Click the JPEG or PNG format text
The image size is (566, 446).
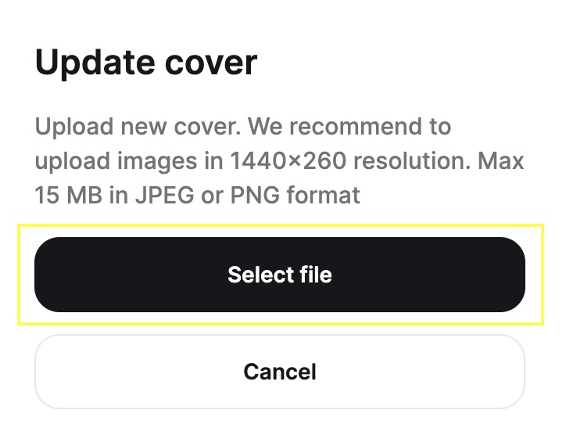(x=248, y=195)
